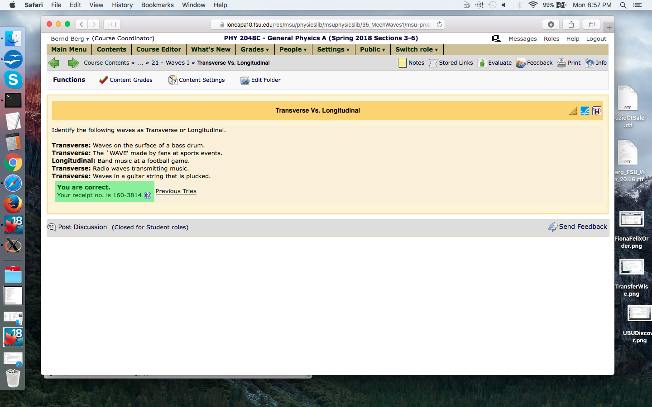
Task: Click the Post Discussion speech bubble icon
Action: tap(52, 227)
